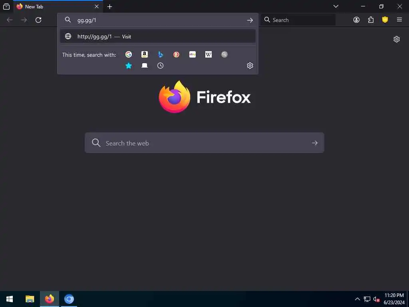Close the New Tab tab

click(x=97, y=6)
